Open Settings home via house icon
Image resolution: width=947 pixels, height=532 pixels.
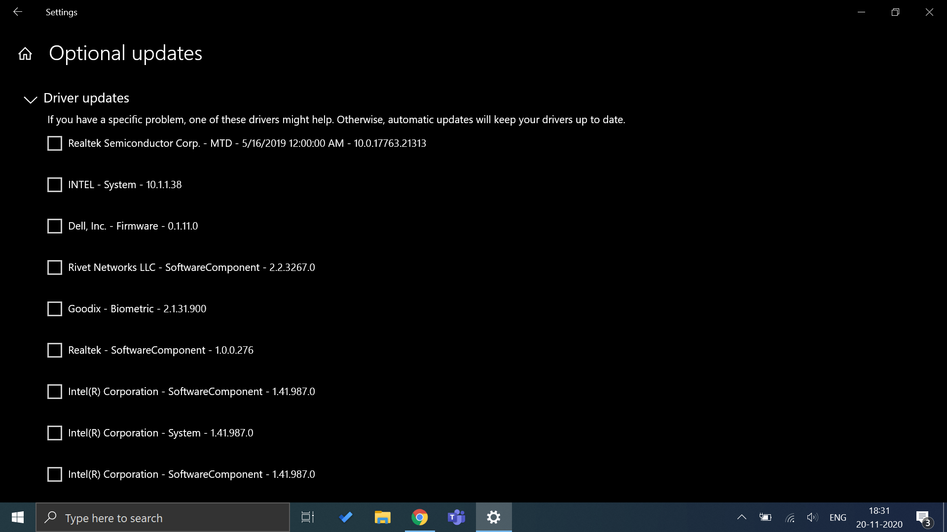25,54
